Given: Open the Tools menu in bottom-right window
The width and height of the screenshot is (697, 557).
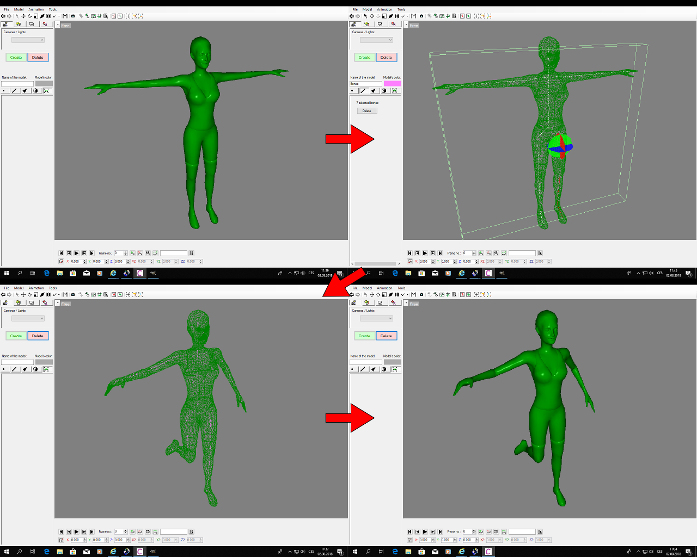Looking at the screenshot, I should click(x=401, y=288).
